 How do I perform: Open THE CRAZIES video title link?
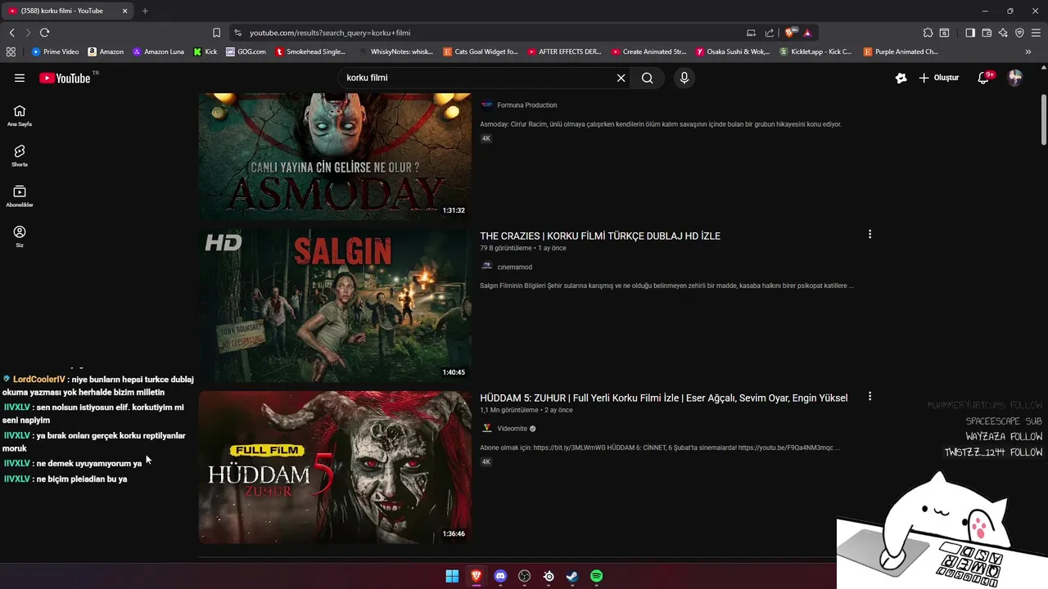[600, 236]
